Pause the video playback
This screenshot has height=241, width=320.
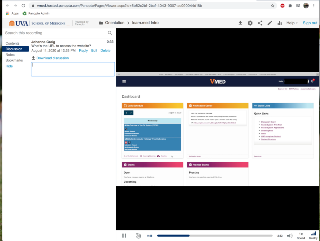(124, 236)
